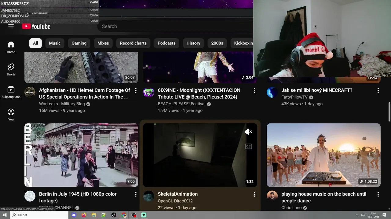Open the Afghanistan HD Helmet Cam video title
The height and width of the screenshot is (219, 391).
pyautogui.click(x=85, y=94)
